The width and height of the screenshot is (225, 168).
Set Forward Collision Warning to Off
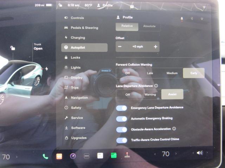[x=127, y=73]
